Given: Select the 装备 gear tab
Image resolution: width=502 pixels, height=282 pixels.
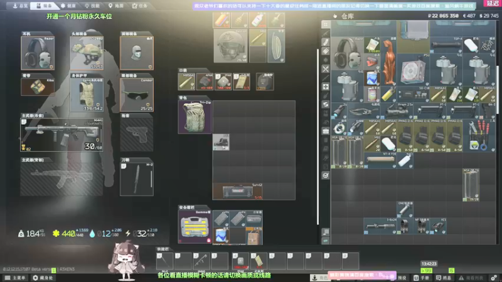Looking at the screenshot, I should tap(44, 6).
